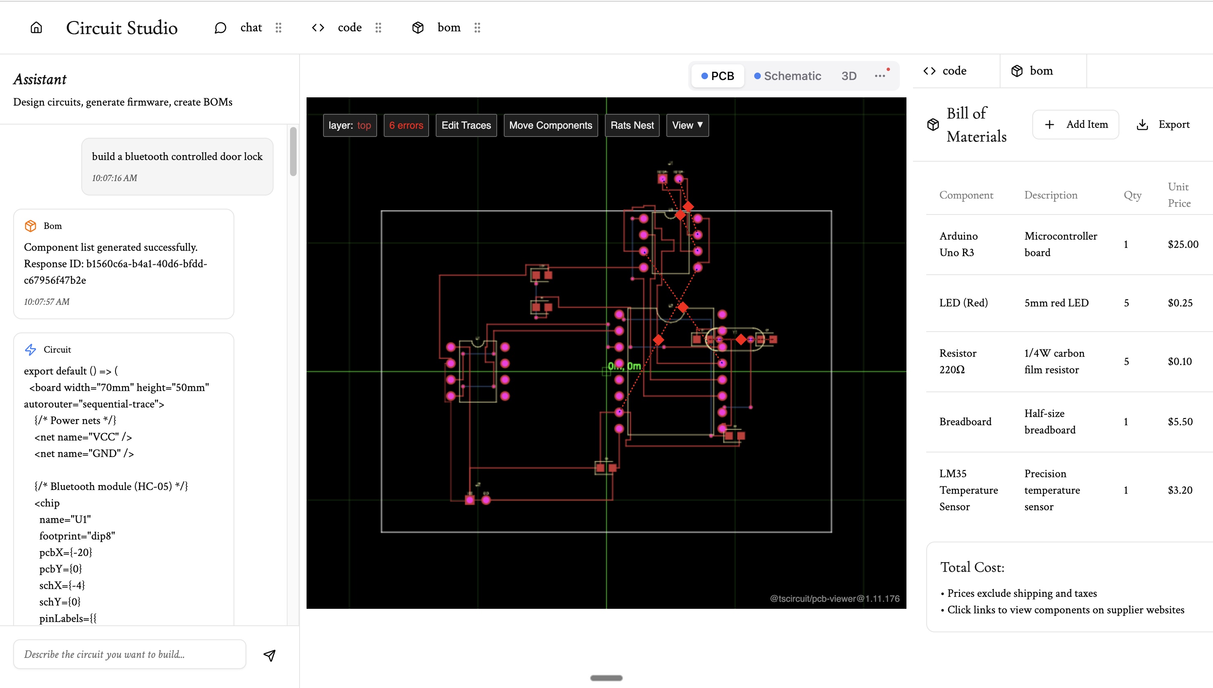Open the 3D view tab

(x=849, y=76)
